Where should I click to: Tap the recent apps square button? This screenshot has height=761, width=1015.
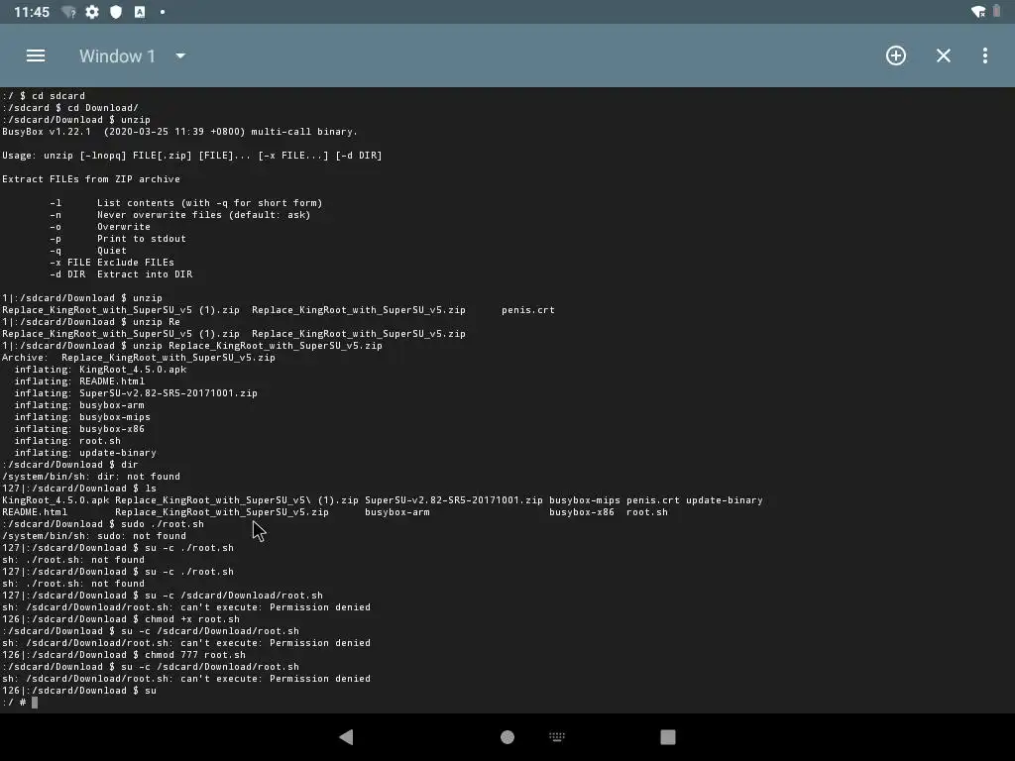click(667, 736)
